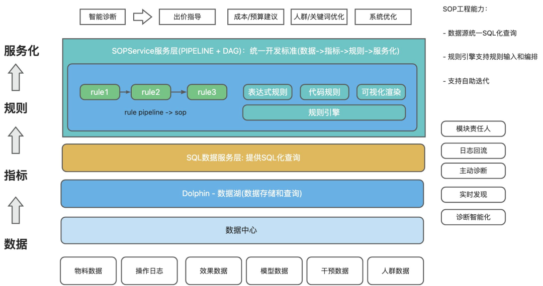
Task: Click the 指标 stage label
Action: coord(16,175)
